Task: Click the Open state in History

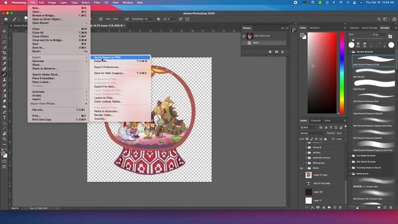Action: (264, 43)
